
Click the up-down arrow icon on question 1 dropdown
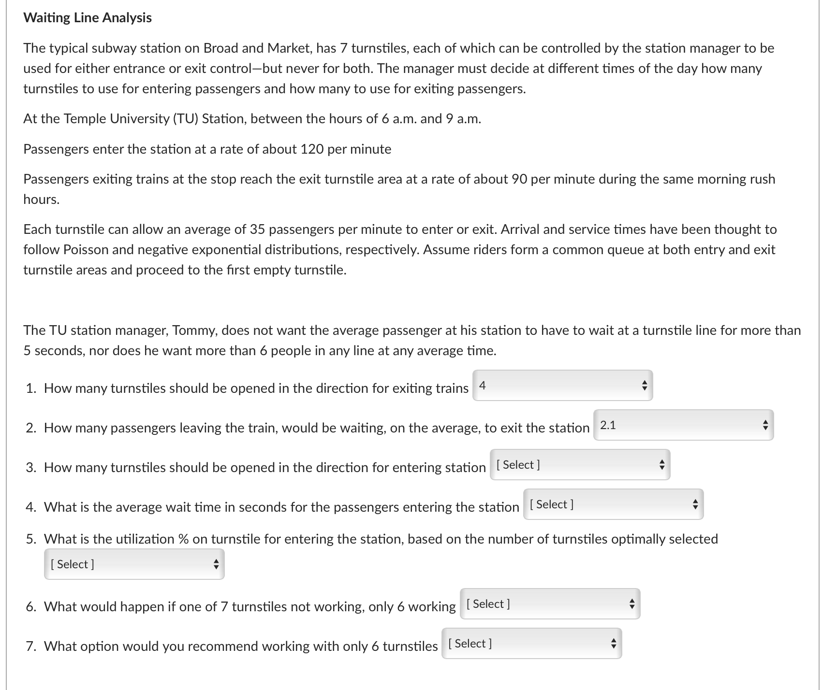(x=645, y=385)
